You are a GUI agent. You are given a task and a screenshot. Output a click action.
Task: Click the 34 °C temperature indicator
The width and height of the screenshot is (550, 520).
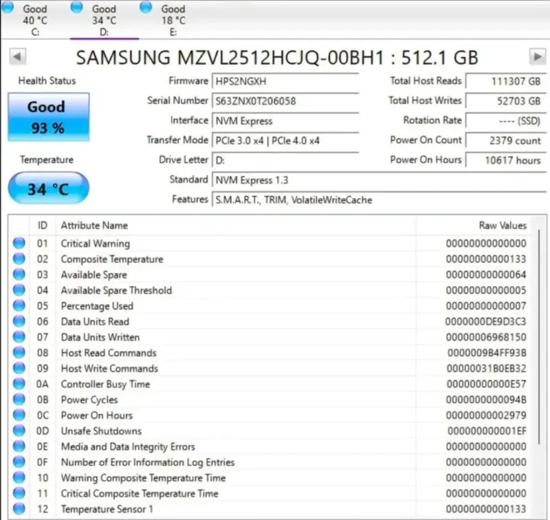coord(48,188)
